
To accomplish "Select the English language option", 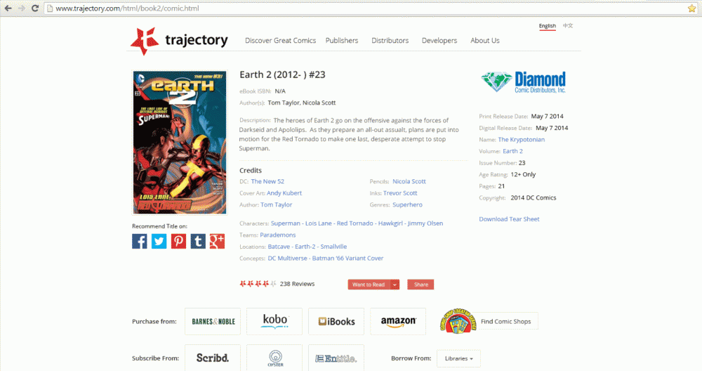I will 547,26.
